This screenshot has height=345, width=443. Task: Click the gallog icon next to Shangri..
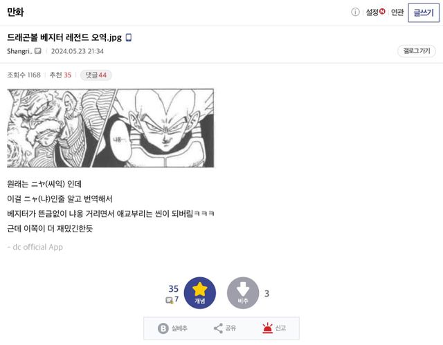pyautogui.click(x=38, y=51)
